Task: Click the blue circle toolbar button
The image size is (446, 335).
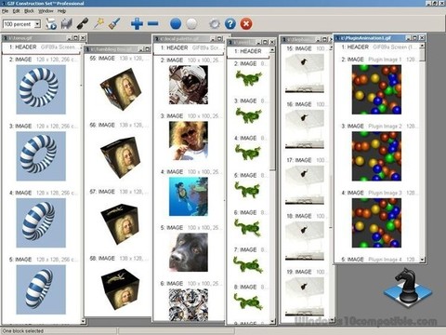Action: (x=176, y=24)
